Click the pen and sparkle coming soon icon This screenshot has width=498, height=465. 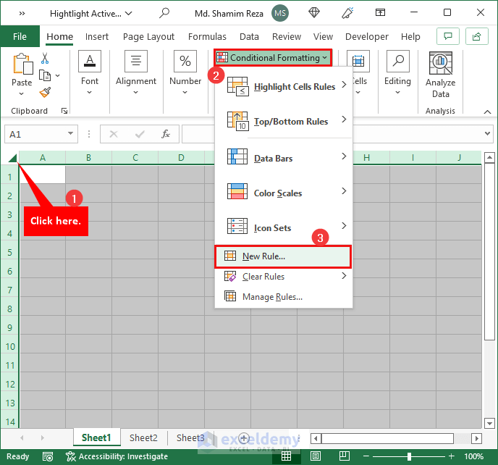(347, 13)
